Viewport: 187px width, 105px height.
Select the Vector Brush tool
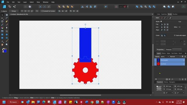click(x=7, y=25)
